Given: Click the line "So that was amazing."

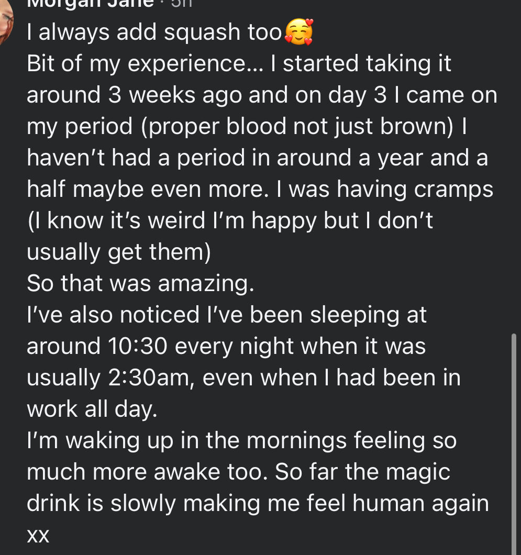Looking at the screenshot, I should (140, 284).
